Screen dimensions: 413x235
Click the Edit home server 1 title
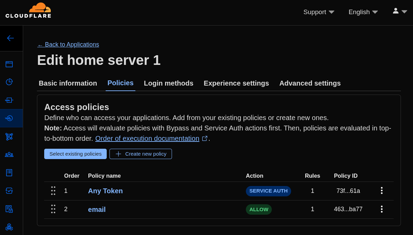[99, 60]
